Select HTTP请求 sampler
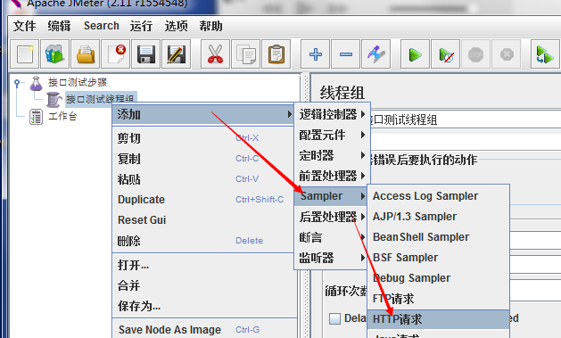 pos(438,319)
